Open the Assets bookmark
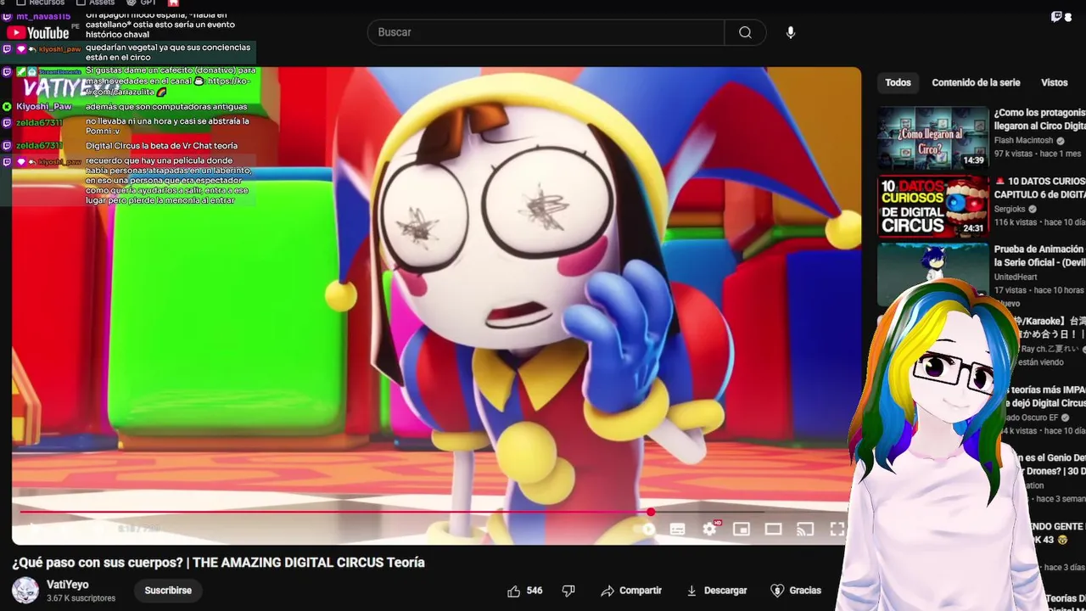 [96, 3]
